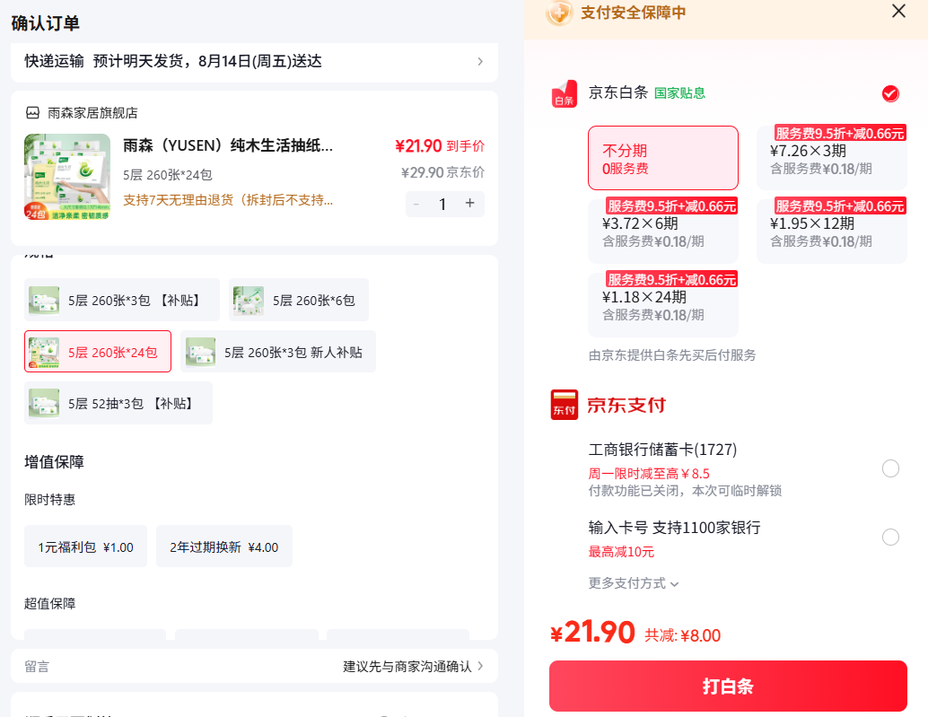Viewport: 928px width, 717px height.
Task: Toggle the 京东白条 selected checkmark
Action: (890, 93)
